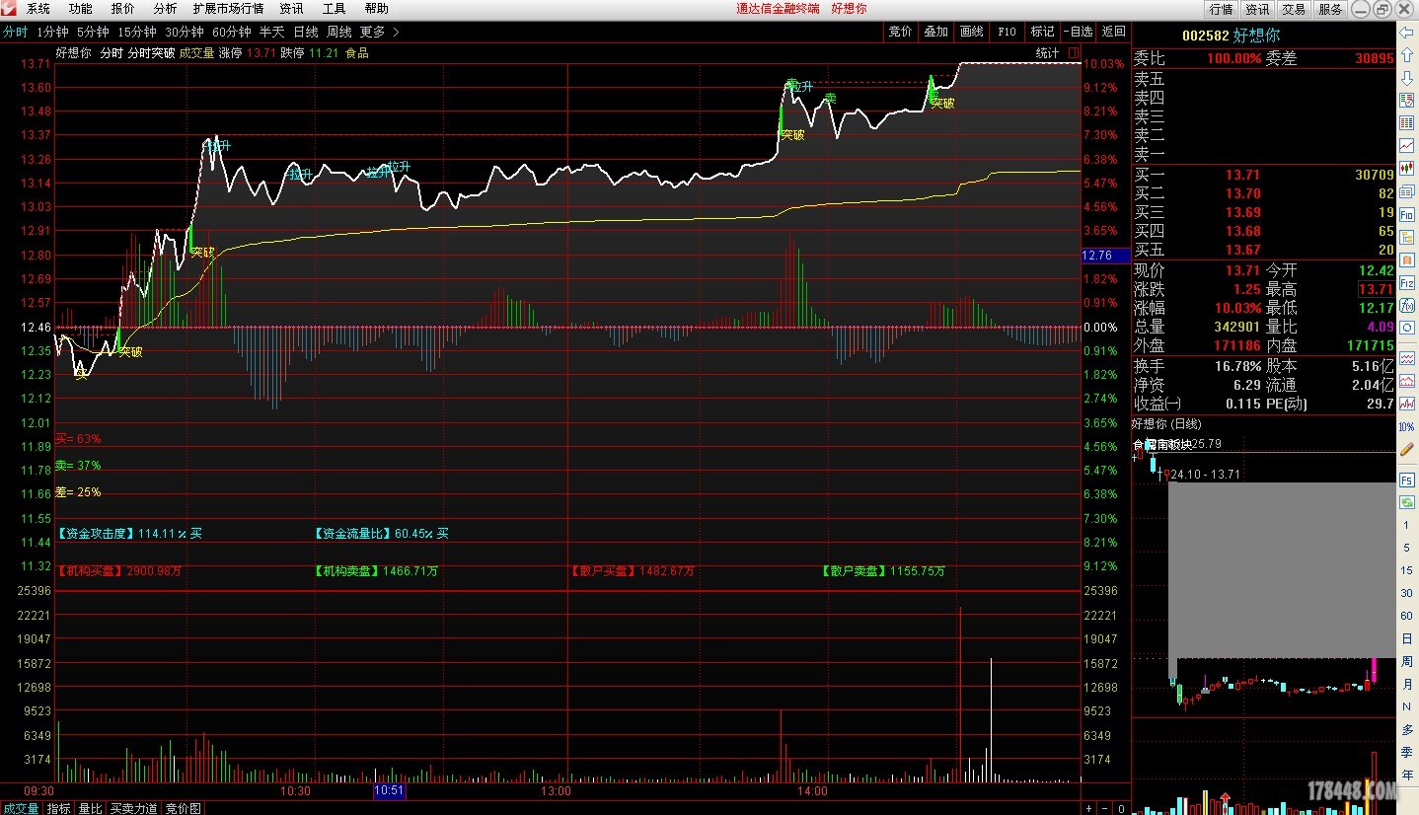
Task: Click the circle sidebar icon
Action: click(1407, 328)
